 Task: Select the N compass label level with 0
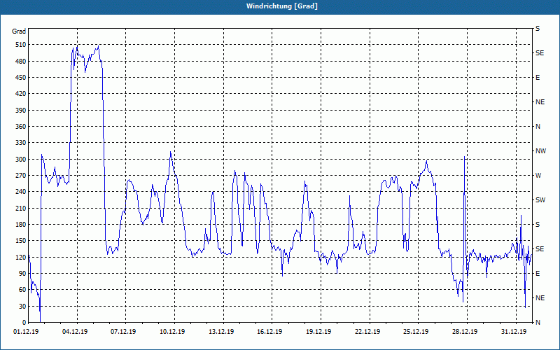click(538, 323)
